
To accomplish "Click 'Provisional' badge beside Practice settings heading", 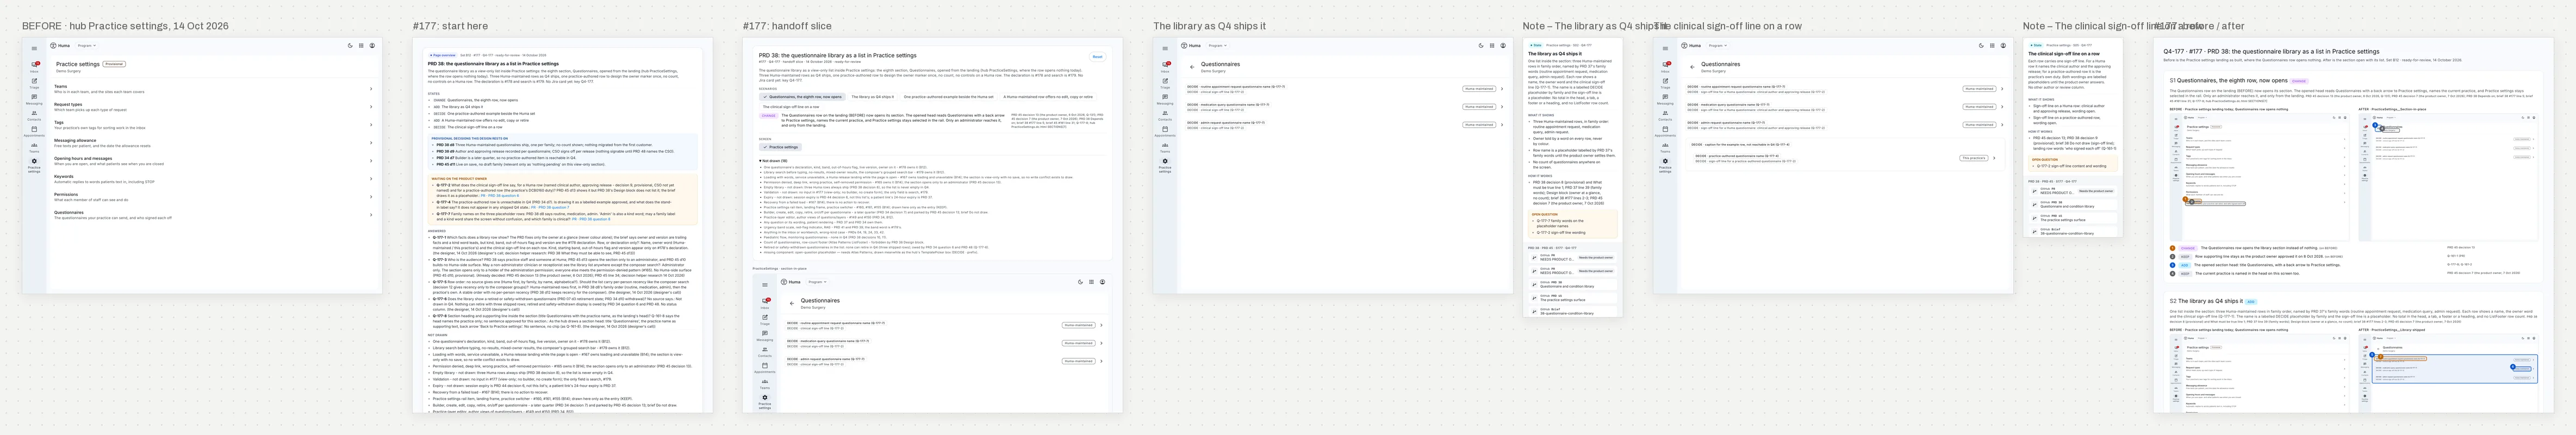I will tap(114, 64).
